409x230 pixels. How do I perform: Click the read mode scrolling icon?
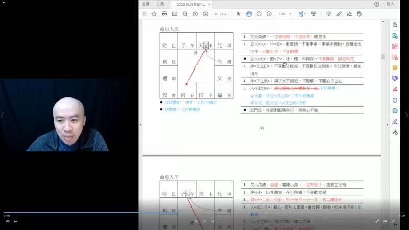click(x=314, y=14)
